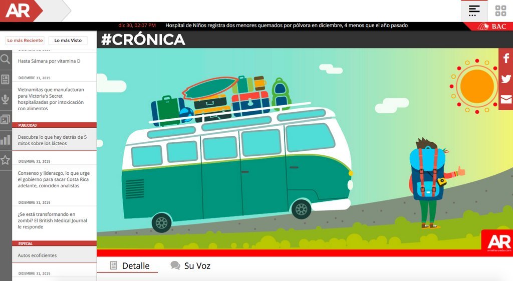Click the BAC sponsor logo
513x281 pixels.
coord(492,27)
